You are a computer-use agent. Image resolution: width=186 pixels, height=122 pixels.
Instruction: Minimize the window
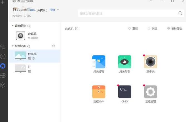pyautogui.click(x=162, y=1)
